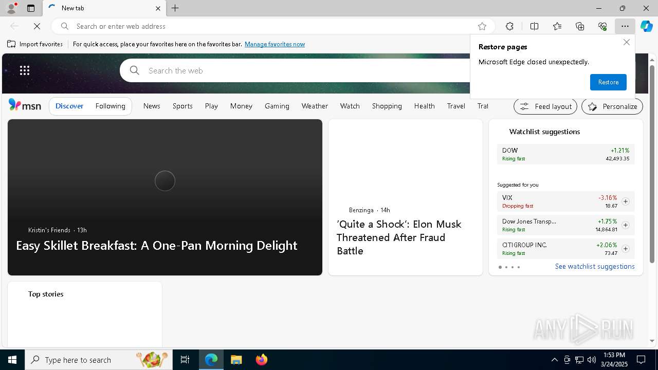658x370 pixels.
Task: Add Dow Jones Transp to watchlist
Action: 626,225
